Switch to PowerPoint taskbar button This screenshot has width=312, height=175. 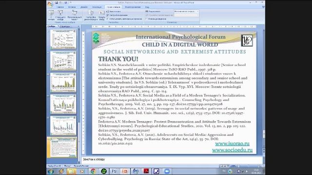[x=125, y=171]
